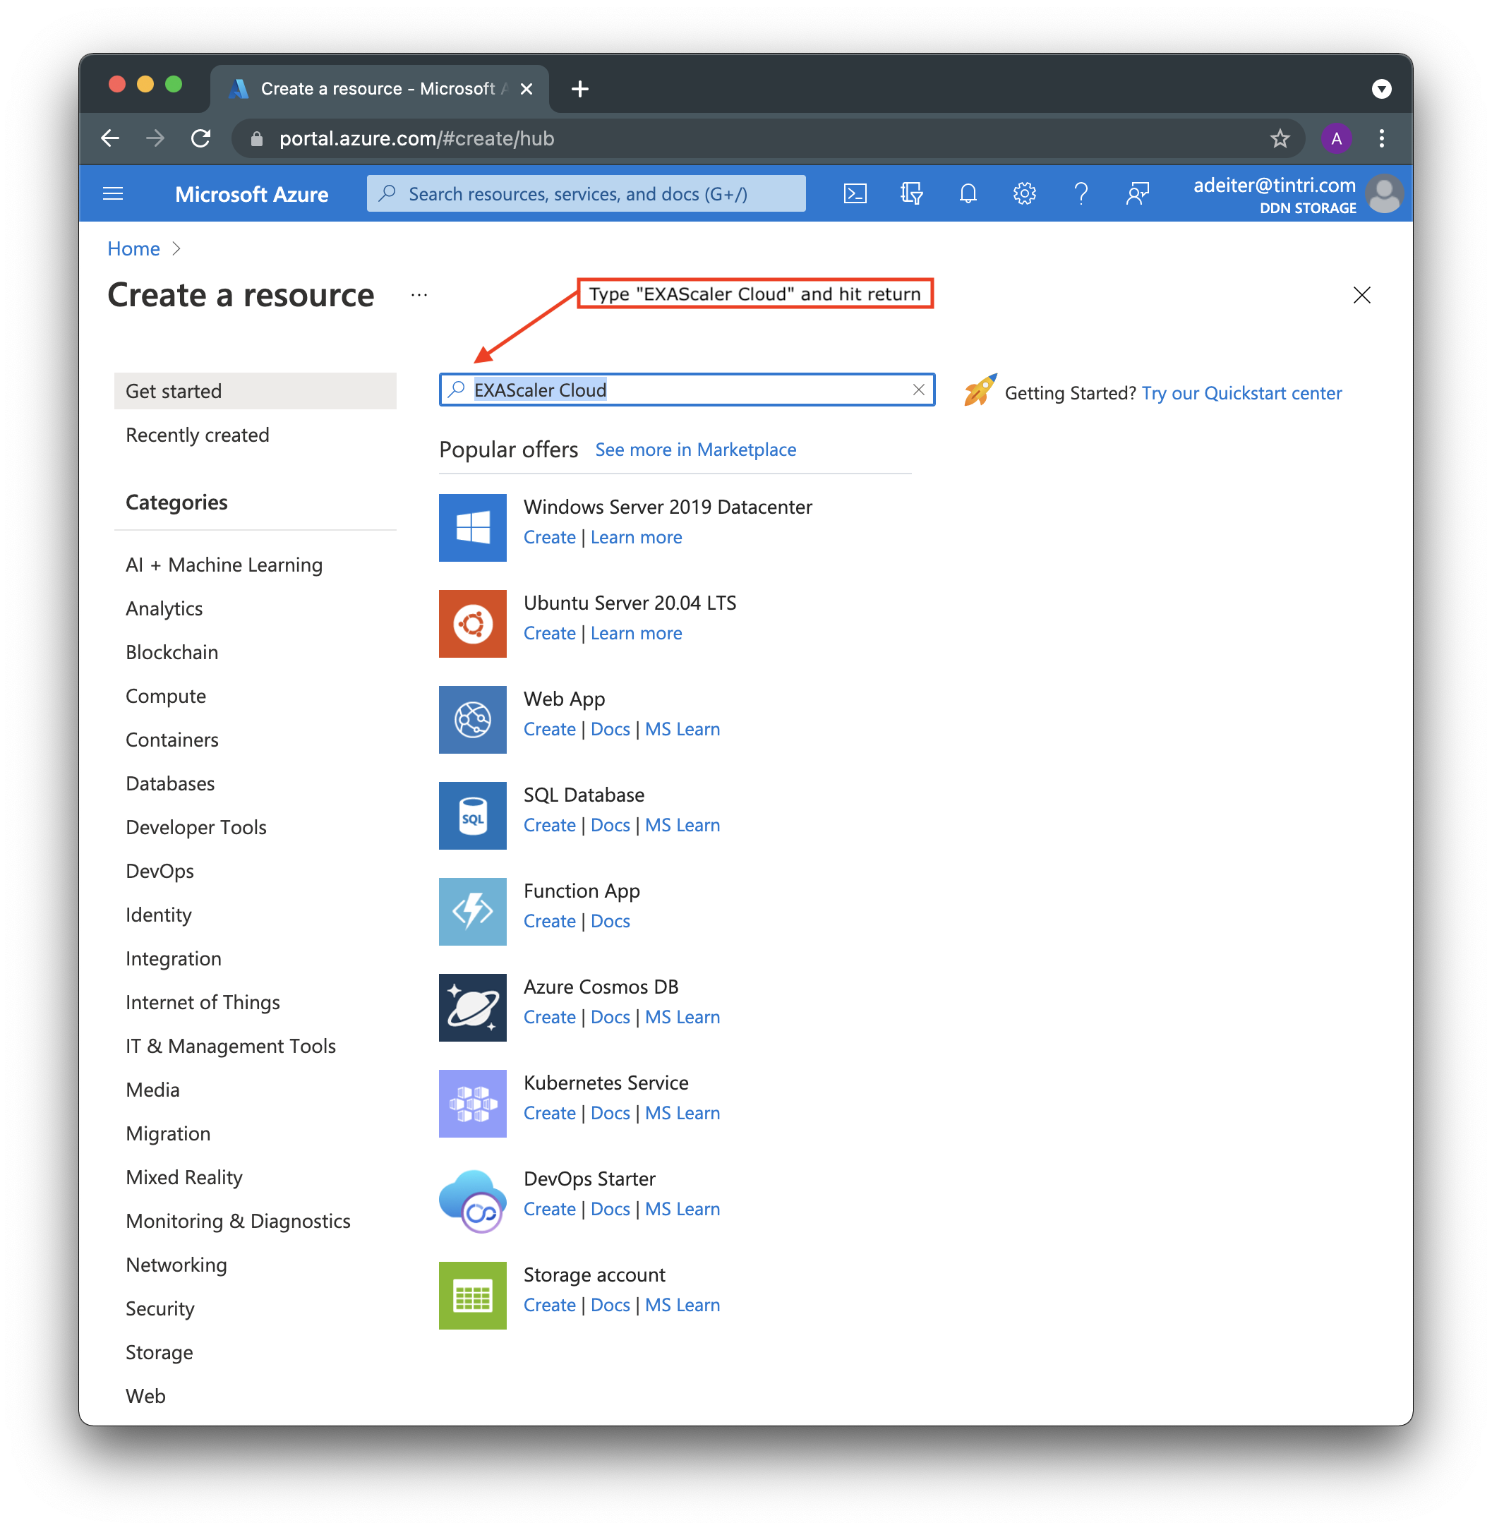The height and width of the screenshot is (1530, 1492).
Task: Open portal settings gear icon
Action: click(1024, 193)
